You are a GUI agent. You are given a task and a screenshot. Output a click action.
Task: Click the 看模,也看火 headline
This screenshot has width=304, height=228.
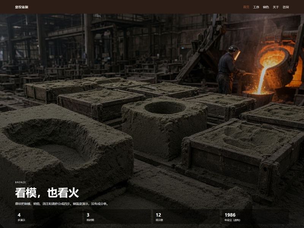click(47, 193)
